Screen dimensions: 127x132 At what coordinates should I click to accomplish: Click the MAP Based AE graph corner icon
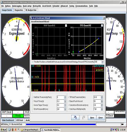[66, 25]
